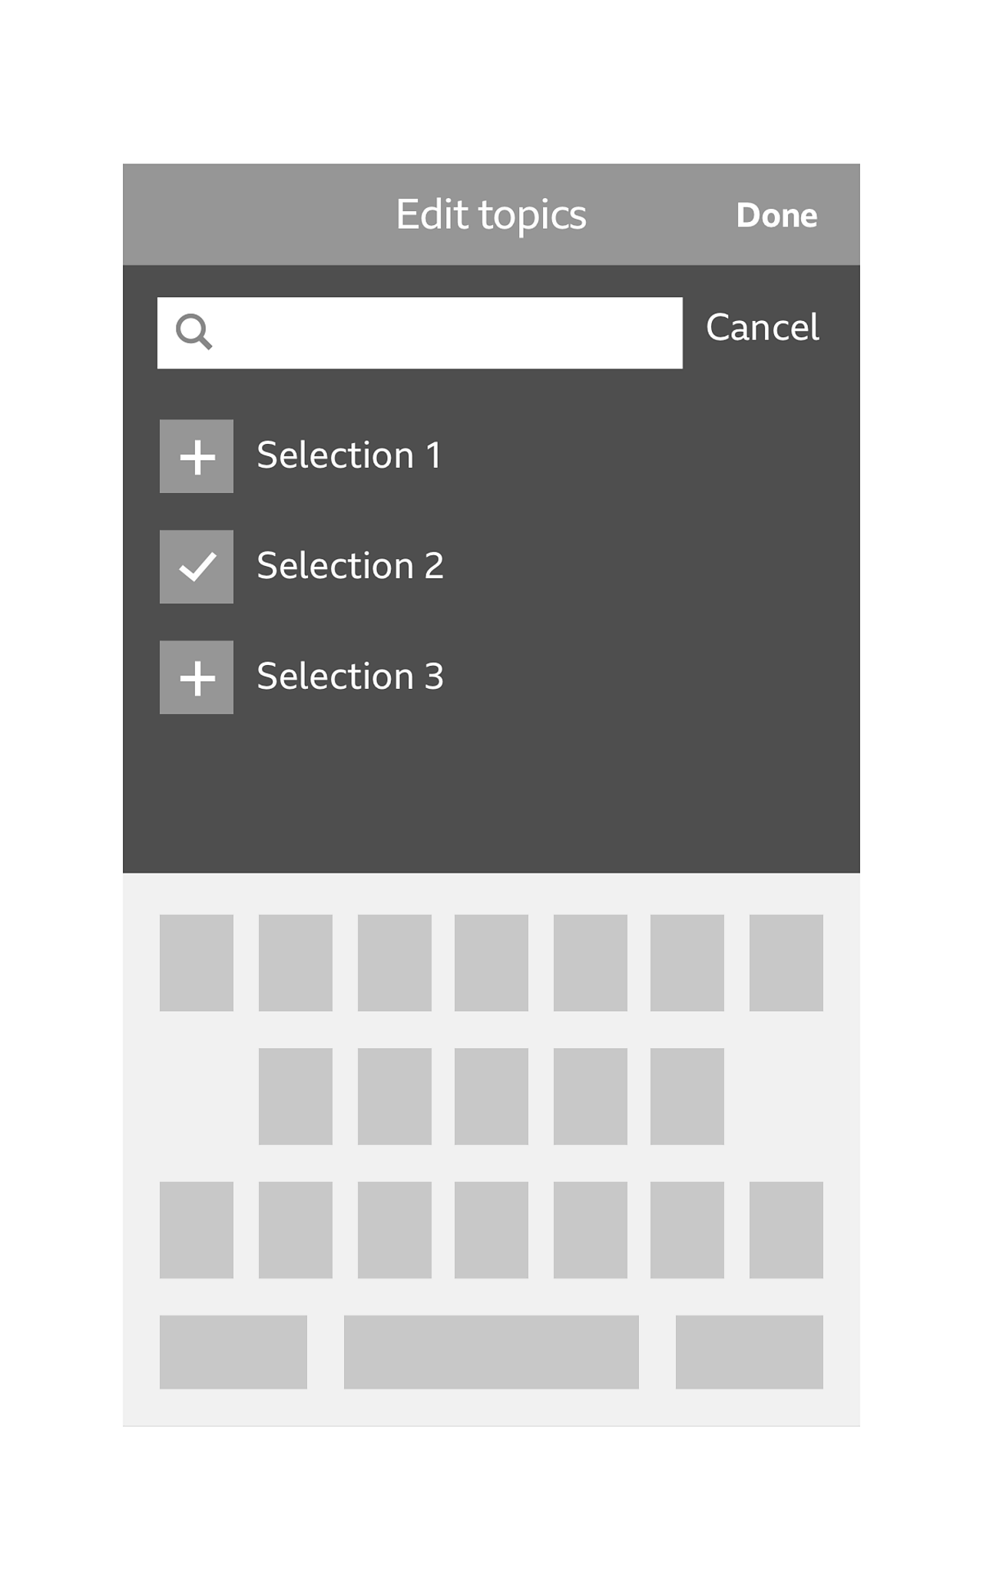Uncheck the Selection 2 checkmark box
This screenshot has width=983, height=1592.
pyautogui.click(x=197, y=567)
